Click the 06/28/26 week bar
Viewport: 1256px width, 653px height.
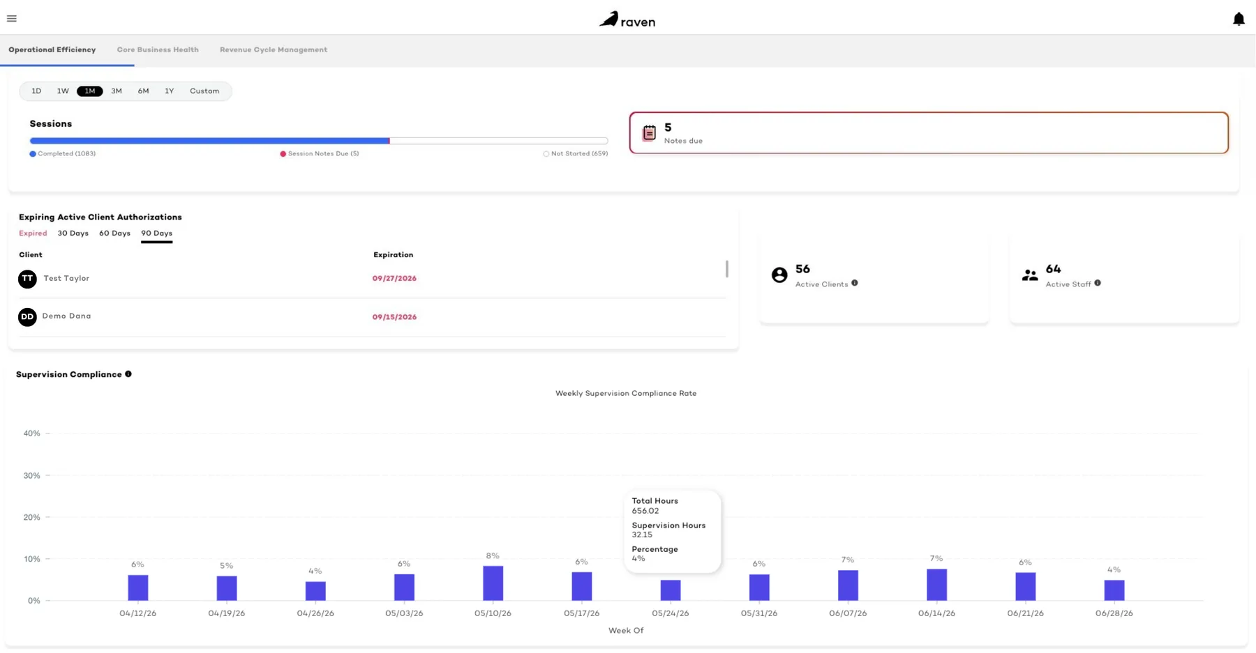(x=1114, y=590)
